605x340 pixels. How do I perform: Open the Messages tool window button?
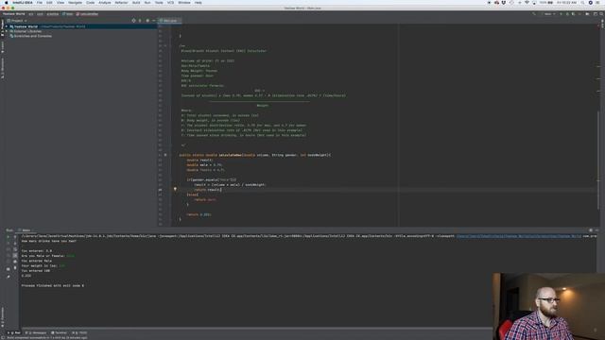36,332
